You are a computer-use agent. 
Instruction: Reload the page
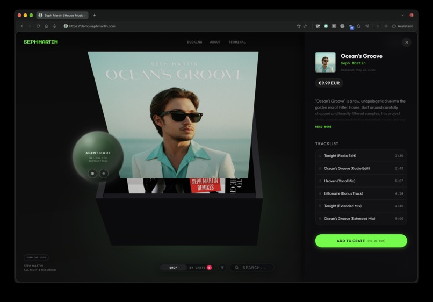[x=38, y=26]
